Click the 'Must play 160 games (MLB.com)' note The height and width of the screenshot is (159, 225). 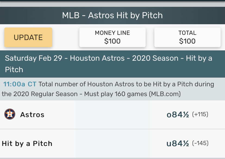point(132,94)
